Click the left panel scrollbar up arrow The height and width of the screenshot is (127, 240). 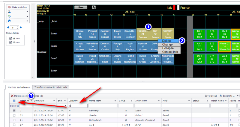click(32, 5)
